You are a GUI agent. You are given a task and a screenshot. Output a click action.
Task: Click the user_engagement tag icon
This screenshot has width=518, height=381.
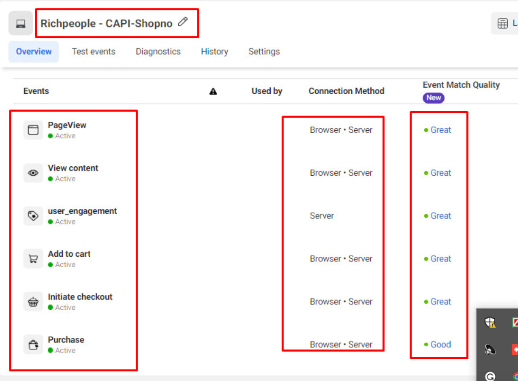pyautogui.click(x=33, y=216)
